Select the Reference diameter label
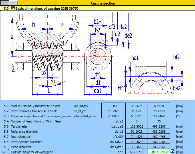The width and height of the screenshot is (195, 154). (x=24, y=132)
